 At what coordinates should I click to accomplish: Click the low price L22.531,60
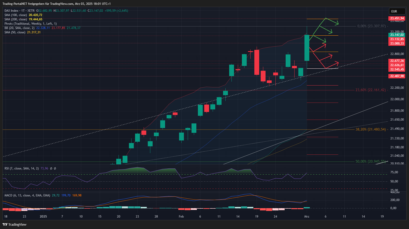[78, 11]
